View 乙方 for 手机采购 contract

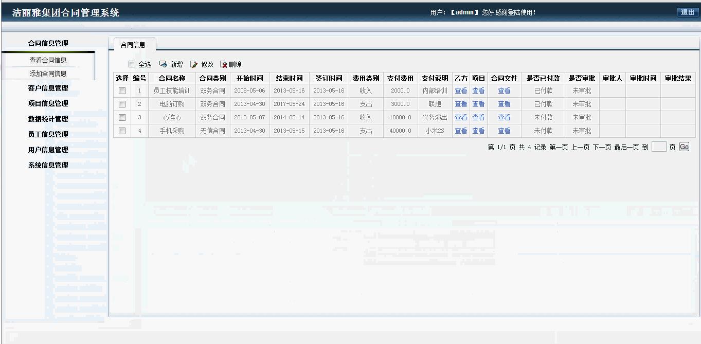pos(461,131)
